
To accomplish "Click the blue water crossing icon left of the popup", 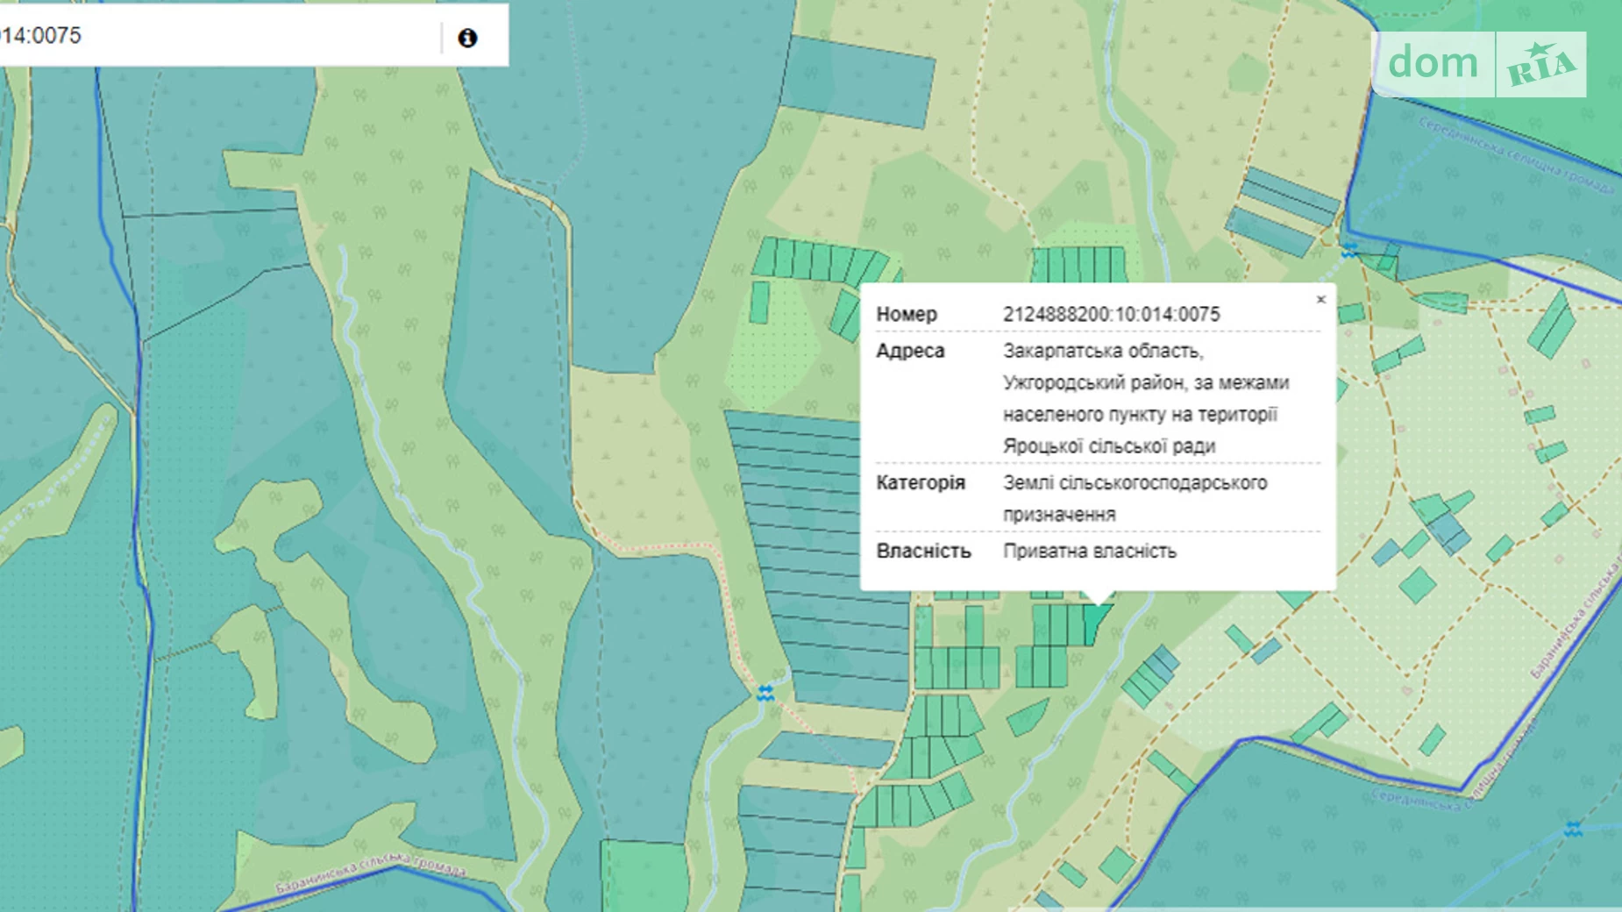I will click(765, 693).
